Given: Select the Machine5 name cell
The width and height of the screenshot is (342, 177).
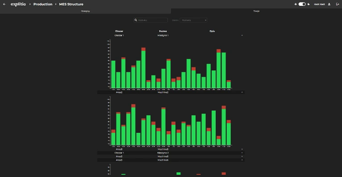Looking at the screenshot, I should pos(163,156).
